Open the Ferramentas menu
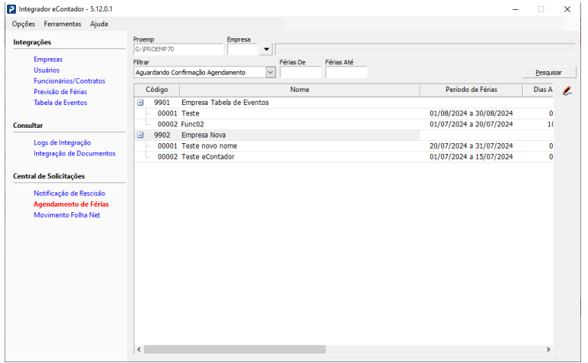Viewport: 588px width, 363px height. (x=62, y=24)
